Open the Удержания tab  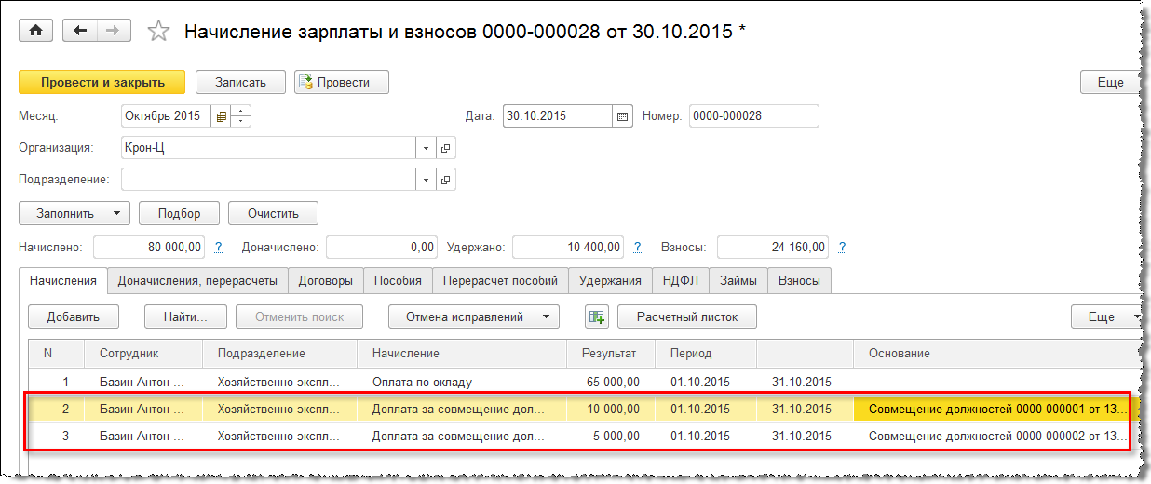(610, 280)
